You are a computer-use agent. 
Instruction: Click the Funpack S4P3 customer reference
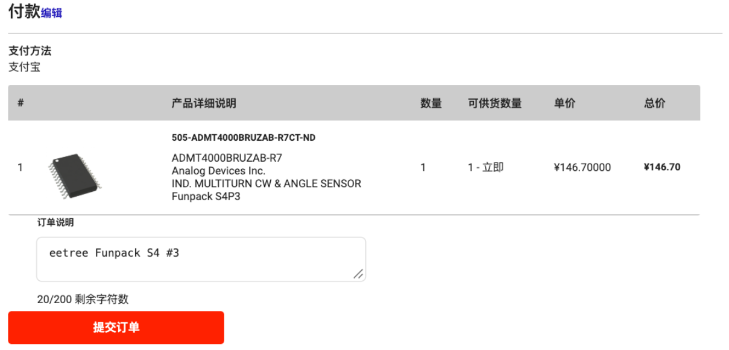click(206, 196)
